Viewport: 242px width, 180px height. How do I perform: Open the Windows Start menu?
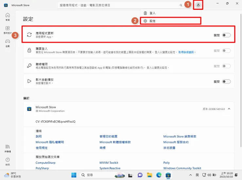coord(74,175)
